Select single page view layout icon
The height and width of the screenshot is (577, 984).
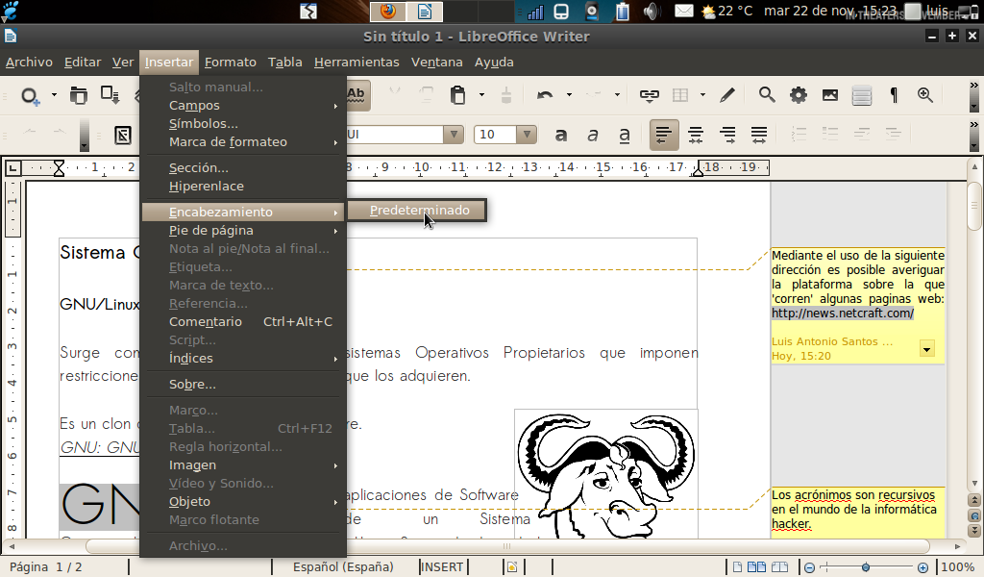click(737, 567)
